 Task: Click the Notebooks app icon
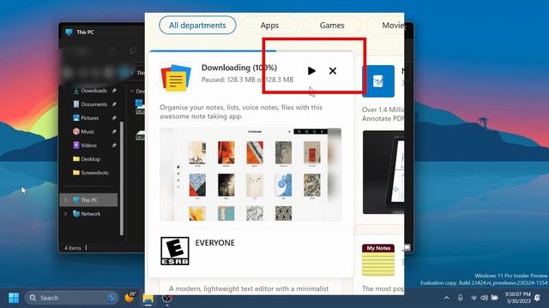(x=176, y=78)
